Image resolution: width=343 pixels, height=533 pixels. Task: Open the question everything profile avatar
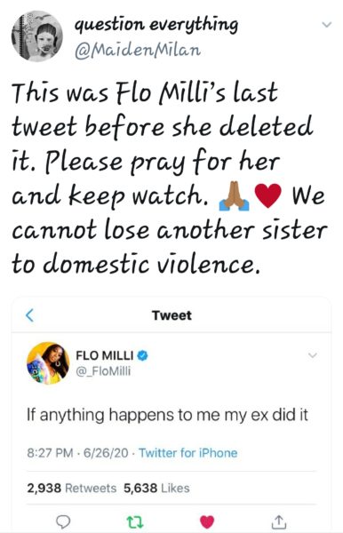(37, 36)
